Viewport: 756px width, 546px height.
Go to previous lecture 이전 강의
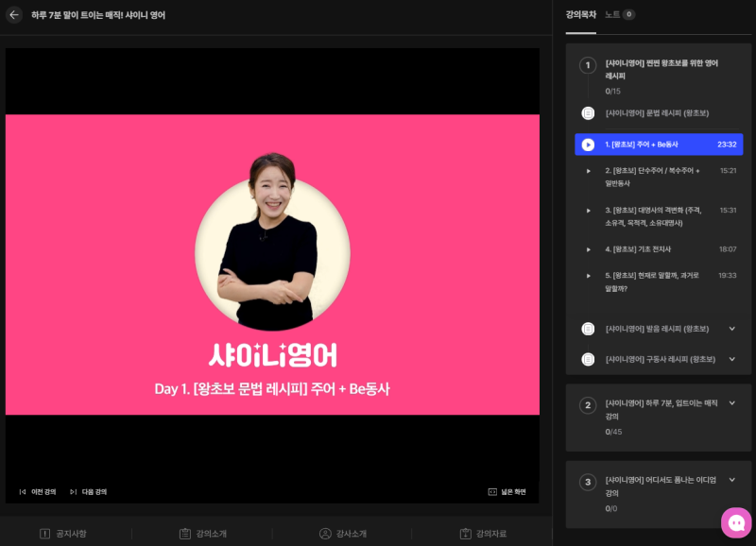(x=38, y=492)
